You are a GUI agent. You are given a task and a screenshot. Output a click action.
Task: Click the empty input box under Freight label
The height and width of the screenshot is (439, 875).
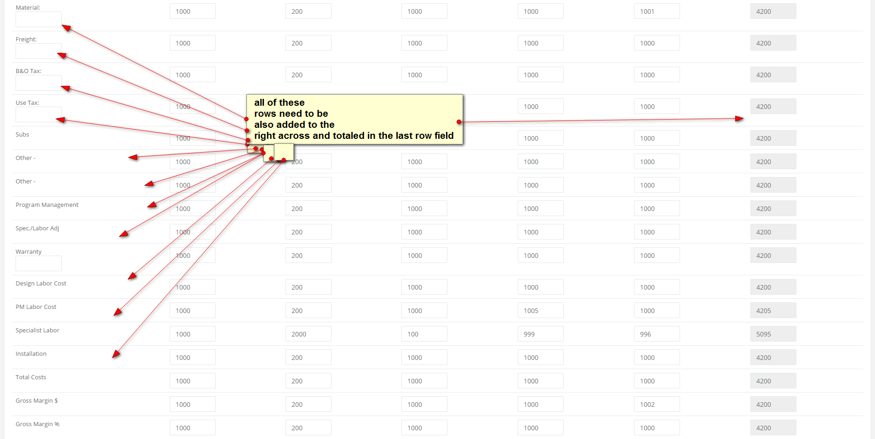(x=39, y=51)
